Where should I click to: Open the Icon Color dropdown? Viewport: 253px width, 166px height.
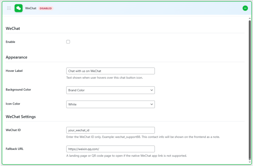coord(110,104)
